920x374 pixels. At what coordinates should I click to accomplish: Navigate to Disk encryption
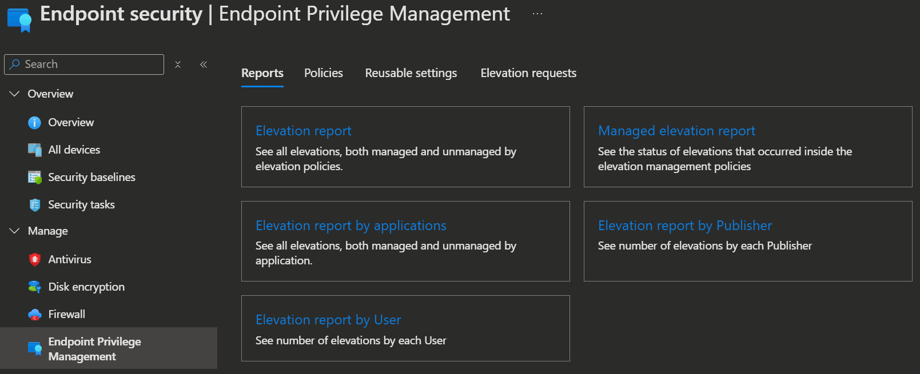point(86,287)
